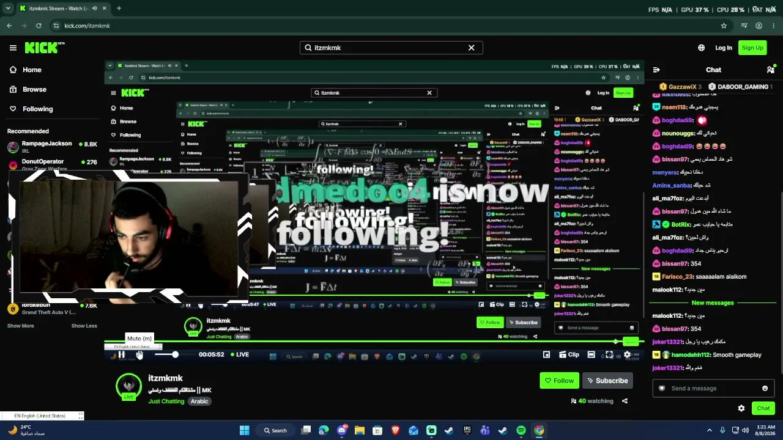Show hidden system tray icons
The height and width of the screenshot is (440, 783).
(x=710, y=430)
